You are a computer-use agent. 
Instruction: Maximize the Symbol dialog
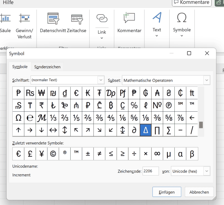coord(189,53)
